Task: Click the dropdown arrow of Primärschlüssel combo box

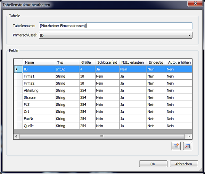Action: pyautogui.click(x=189, y=35)
